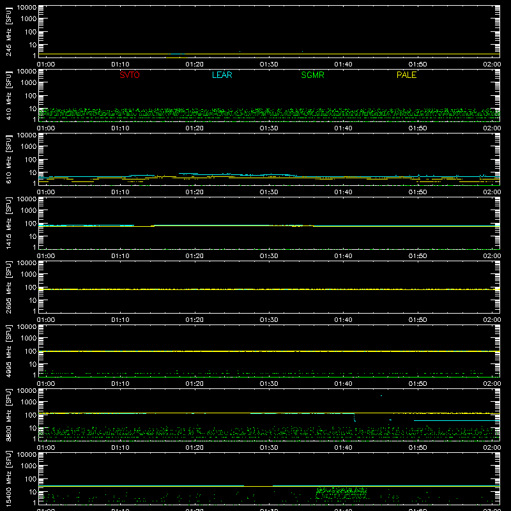Click the green SGMR station legend label
The width and height of the screenshot is (511, 511).
pyautogui.click(x=312, y=75)
